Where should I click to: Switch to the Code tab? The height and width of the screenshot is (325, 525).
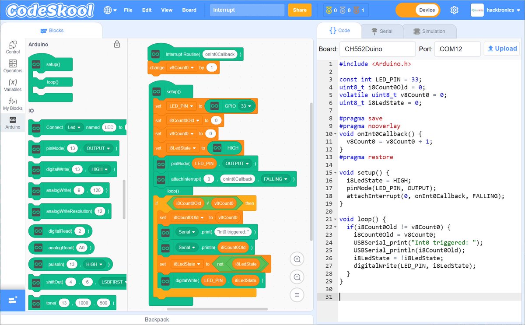click(339, 31)
